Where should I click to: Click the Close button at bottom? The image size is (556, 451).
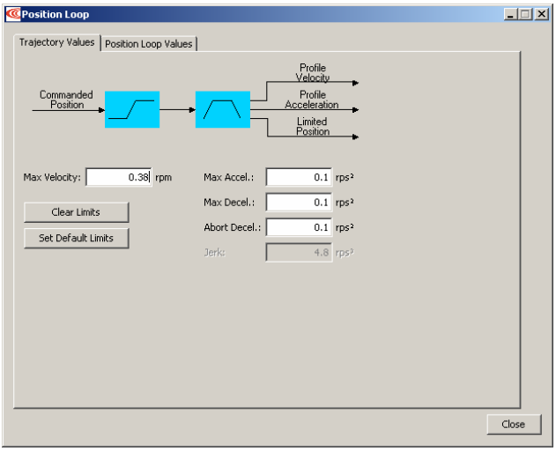(514, 425)
